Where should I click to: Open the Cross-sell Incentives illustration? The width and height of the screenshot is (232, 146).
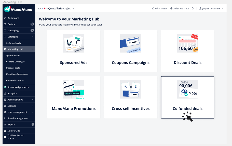(x=131, y=89)
